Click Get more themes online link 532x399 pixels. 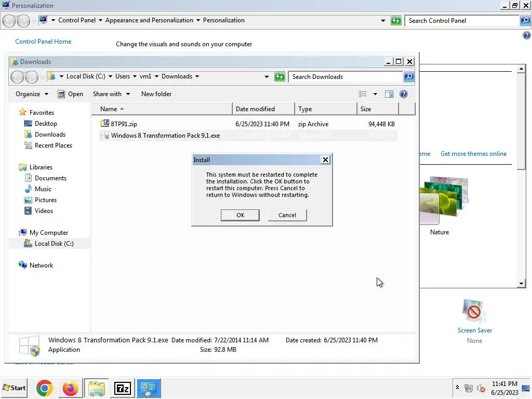(x=473, y=154)
